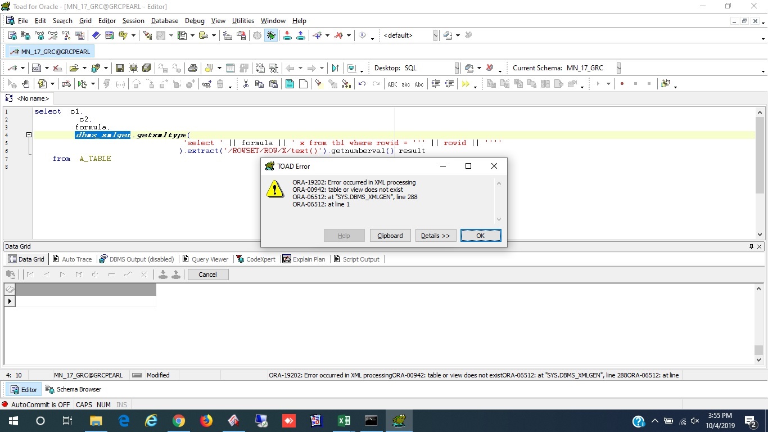The image size is (768, 432).
Task: Collapse the code fold marker on line 4
Action: point(29,135)
